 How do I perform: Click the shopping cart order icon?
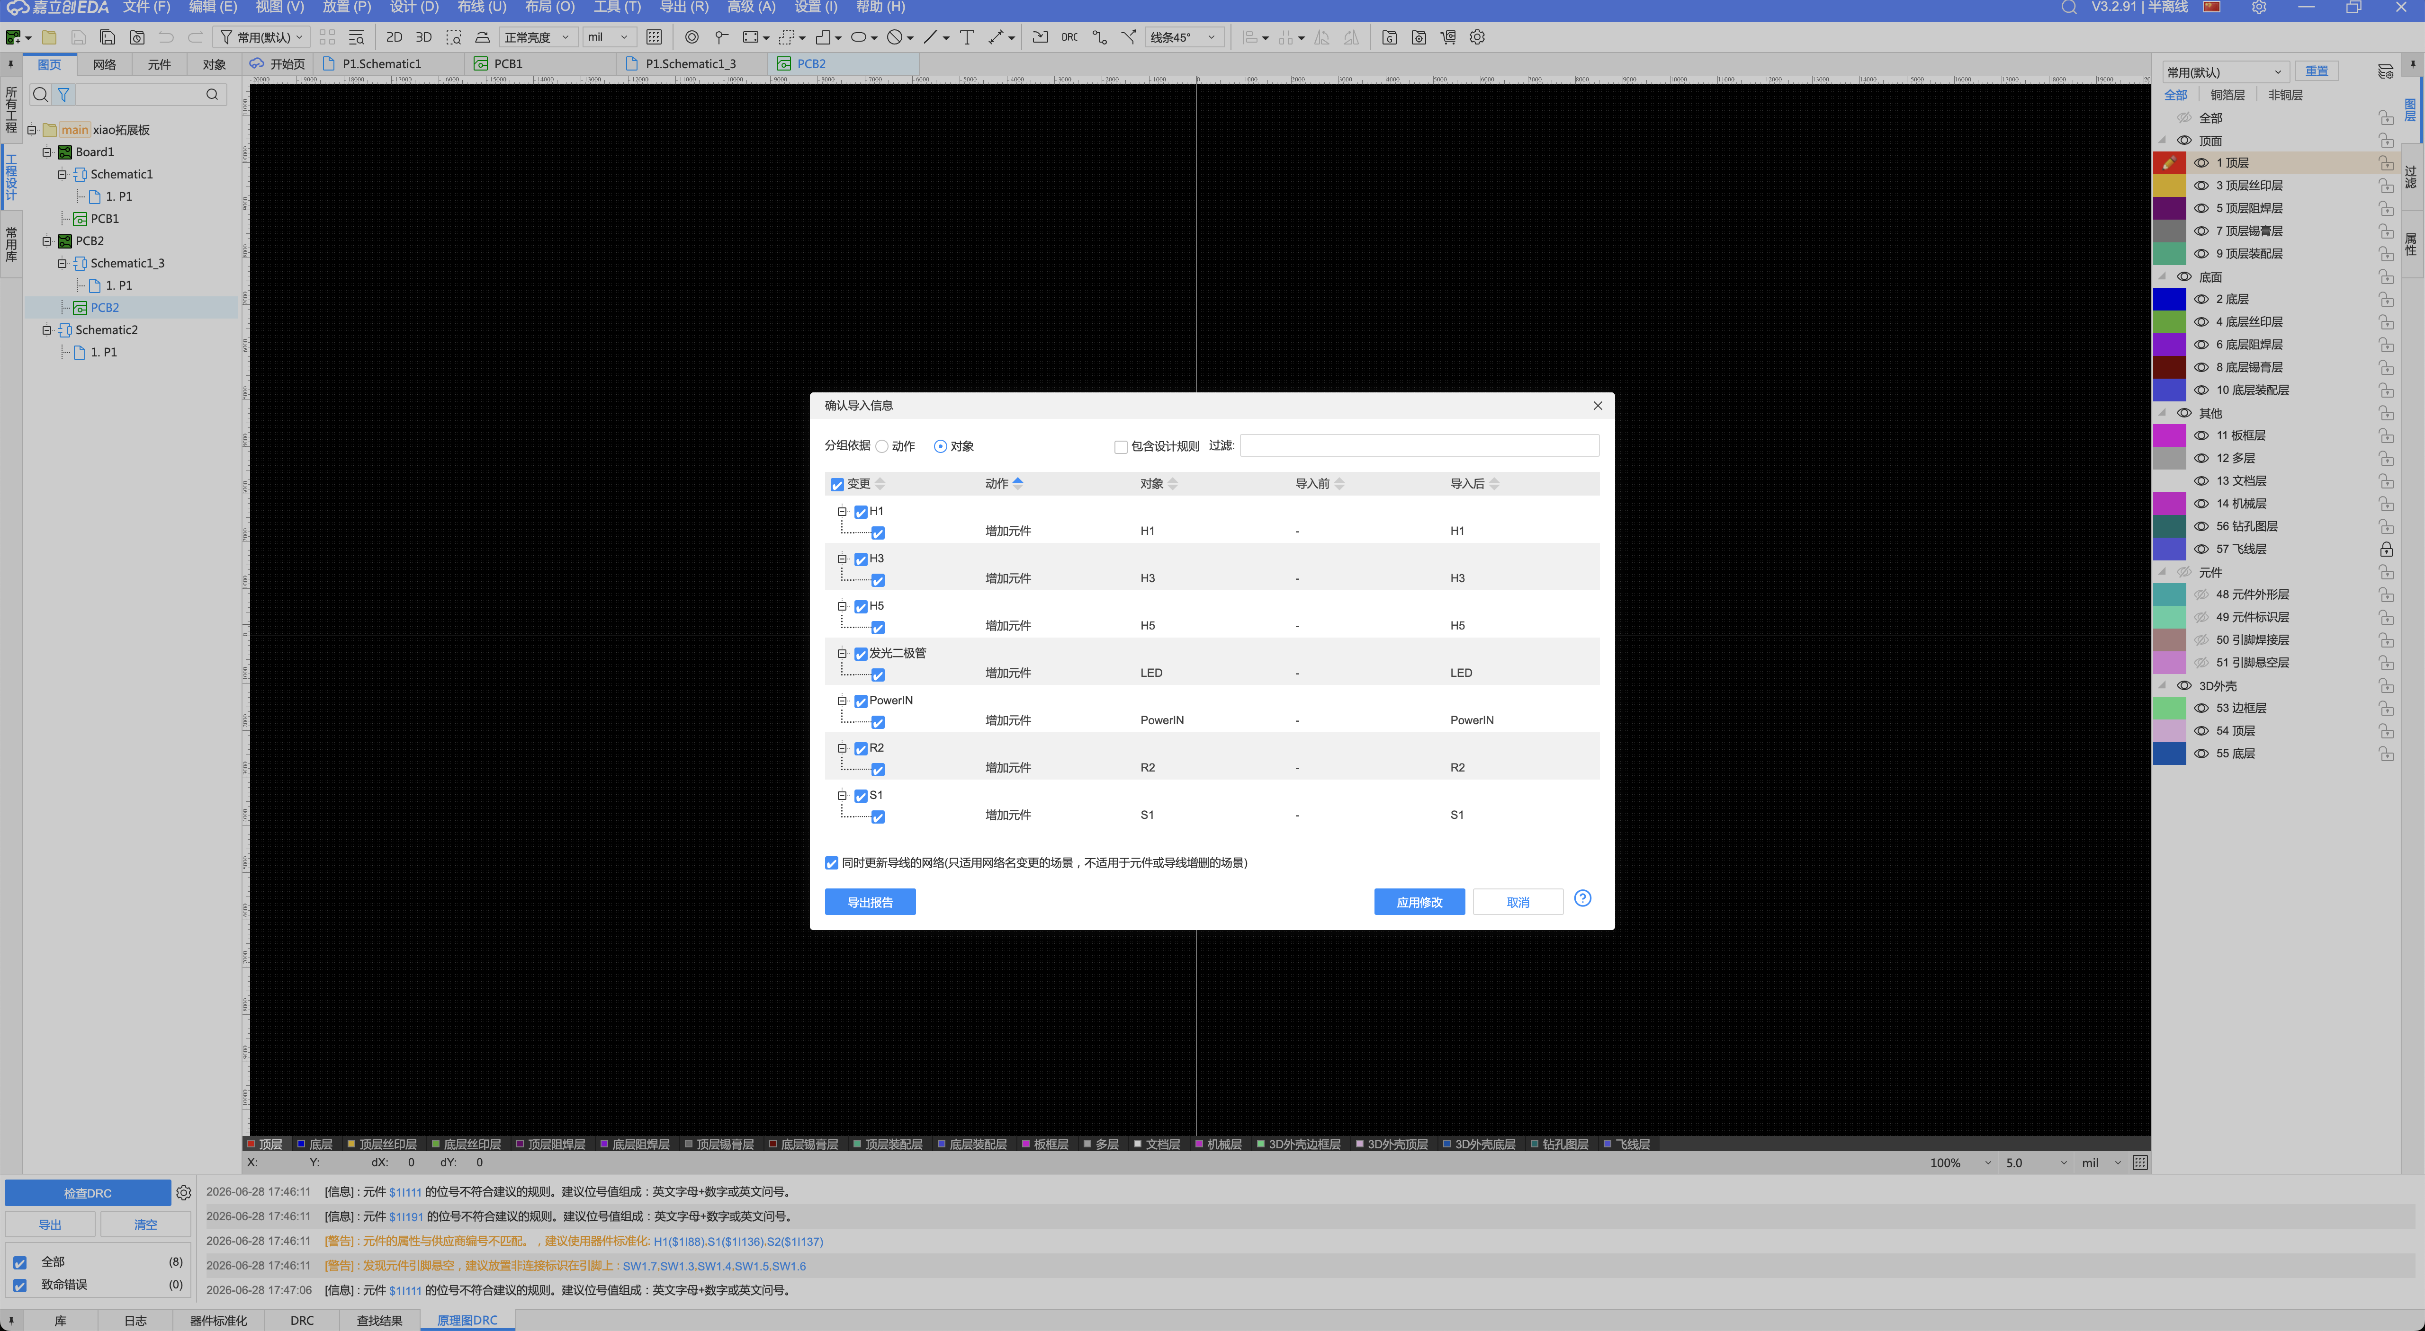coord(1448,37)
